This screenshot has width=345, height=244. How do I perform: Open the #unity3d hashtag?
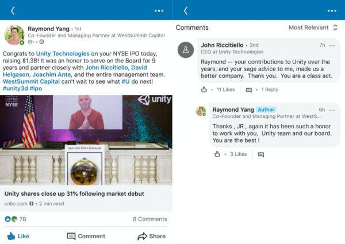point(17,88)
